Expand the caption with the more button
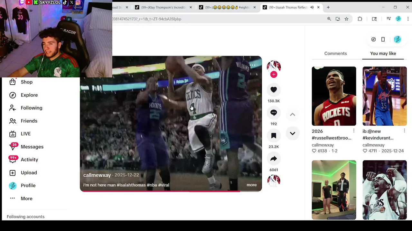This screenshot has width=412, height=231. point(251,185)
